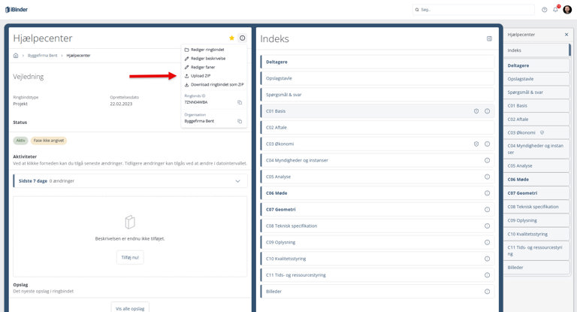Click the Tilføj nu! button
This screenshot has width=577, height=312.
click(x=130, y=257)
